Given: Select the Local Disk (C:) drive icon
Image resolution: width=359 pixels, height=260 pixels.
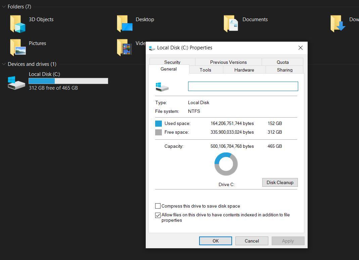Looking at the screenshot, I should click(16, 83).
